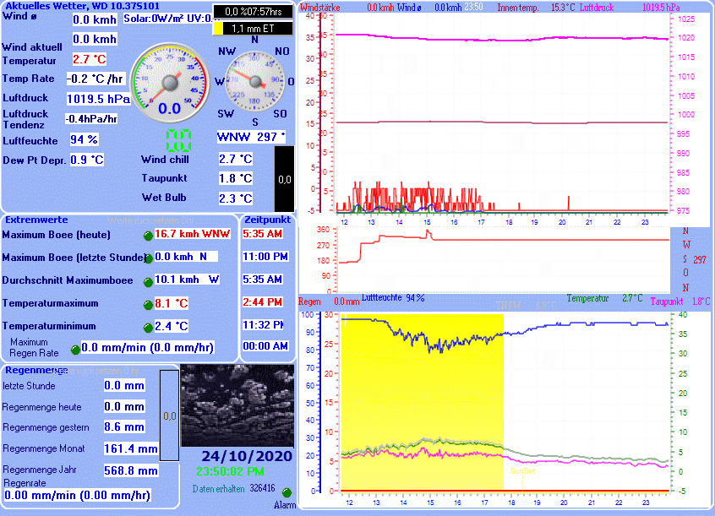The height and width of the screenshot is (516, 715).
Task: Open the cloud webcam image thumbnail
Action: (x=237, y=406)
